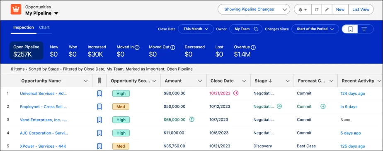
Task: Click the 5 days ago activity link
Action: [x=351, y=133]
